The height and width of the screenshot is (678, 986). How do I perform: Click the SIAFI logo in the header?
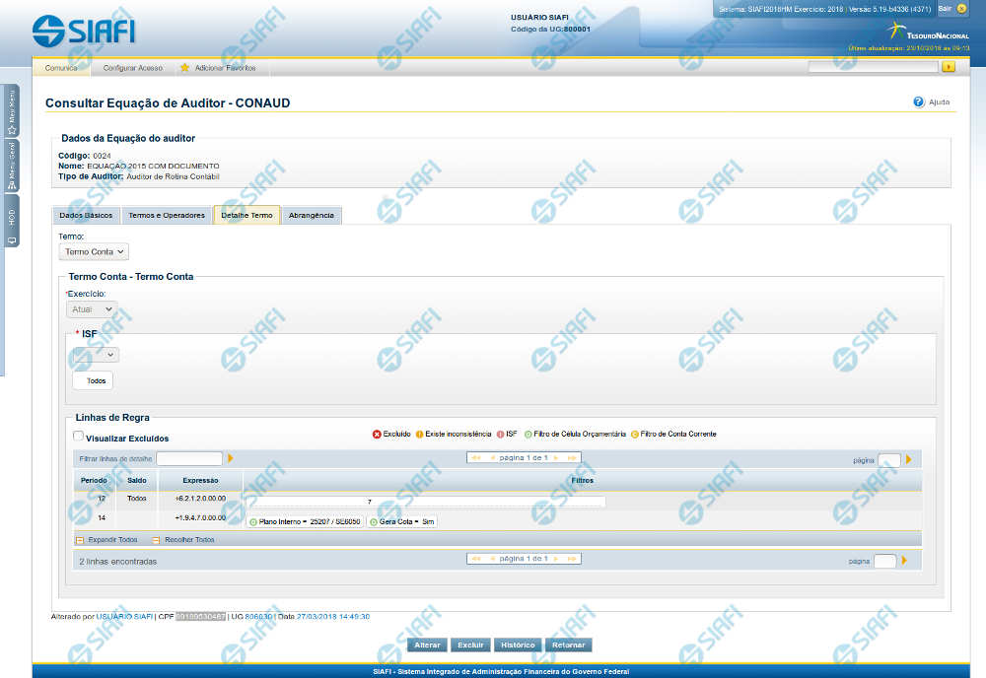[84, 32]
